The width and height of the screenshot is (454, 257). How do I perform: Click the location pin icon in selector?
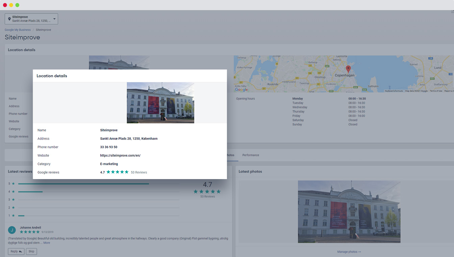(9, 19)
